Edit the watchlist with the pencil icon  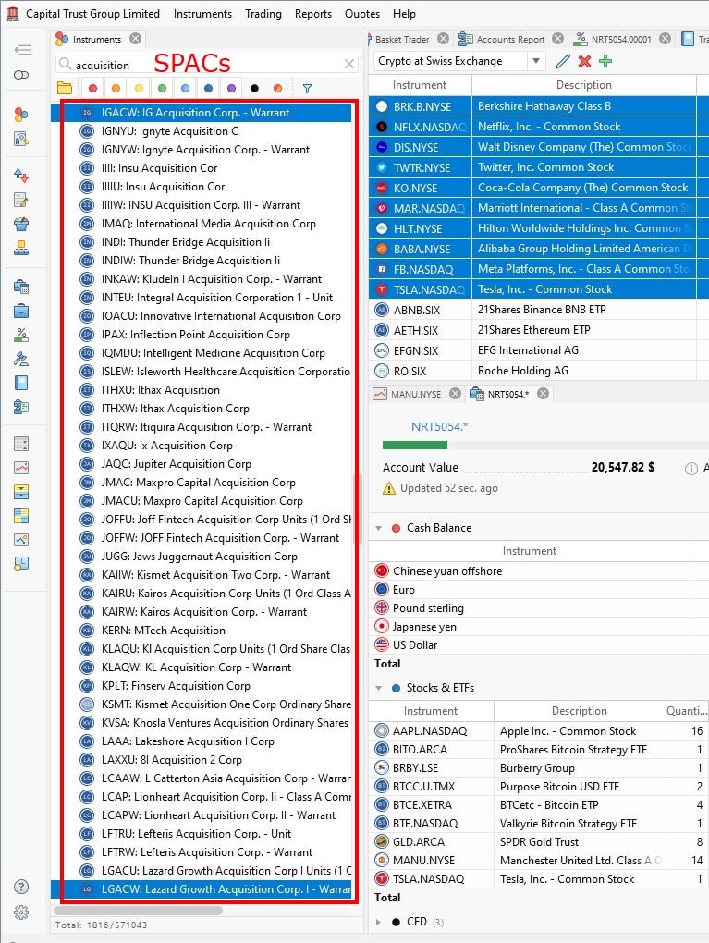point(563,61)
